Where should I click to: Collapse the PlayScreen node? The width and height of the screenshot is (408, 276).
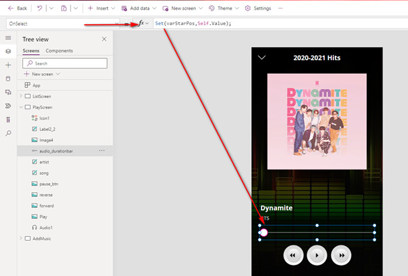(x=21, y=107)
